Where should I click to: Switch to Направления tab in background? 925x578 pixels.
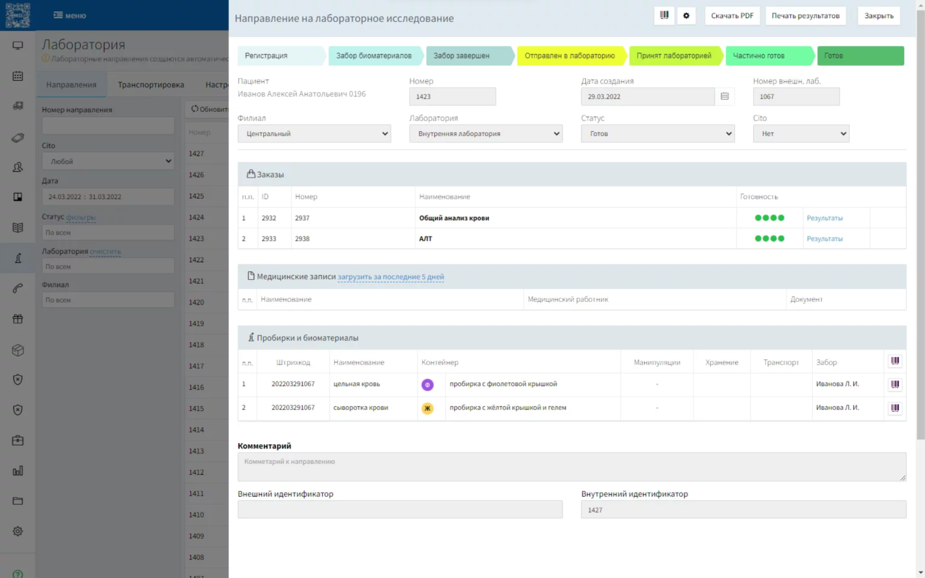click(71, 85)
